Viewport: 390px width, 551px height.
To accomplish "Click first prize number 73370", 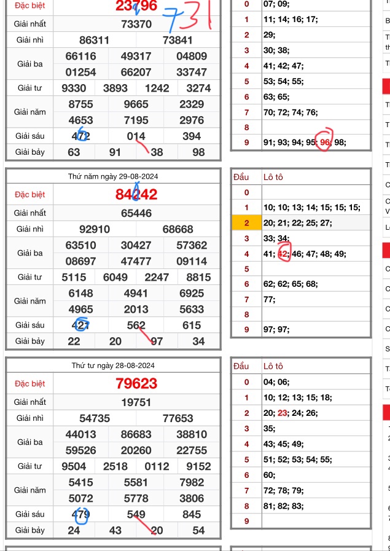I will tap(136, 24).
